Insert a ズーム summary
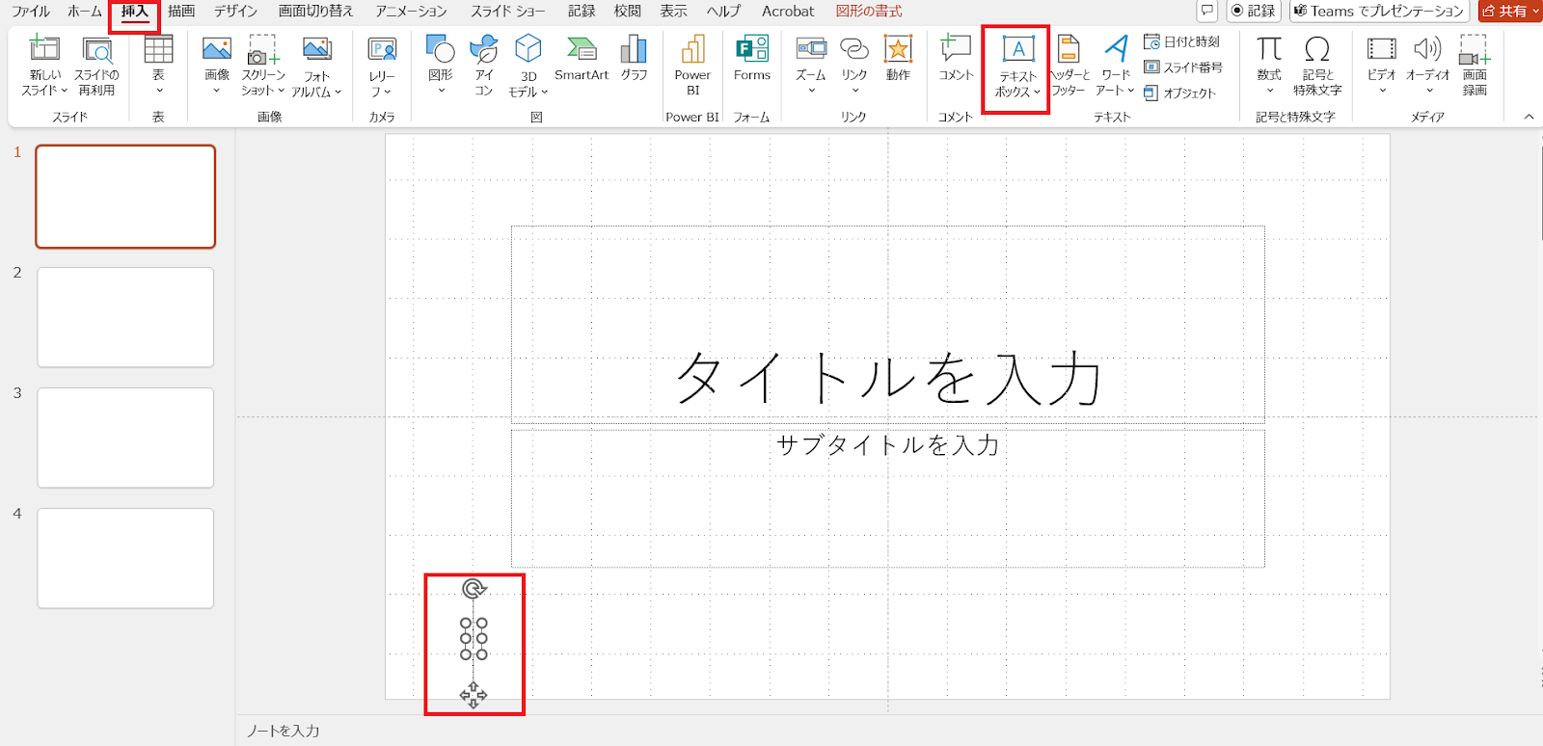The image size is (1543, 746). pyautogui.click(x=811, y=66)
